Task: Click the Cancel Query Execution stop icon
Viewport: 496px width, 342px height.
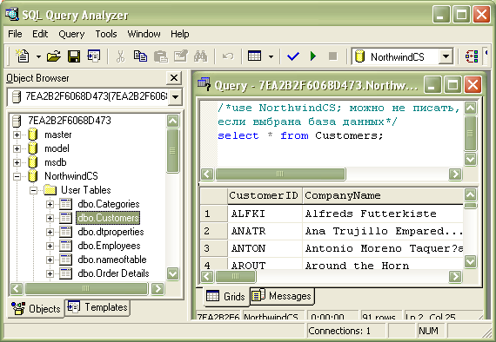Action: pos(332,56)
